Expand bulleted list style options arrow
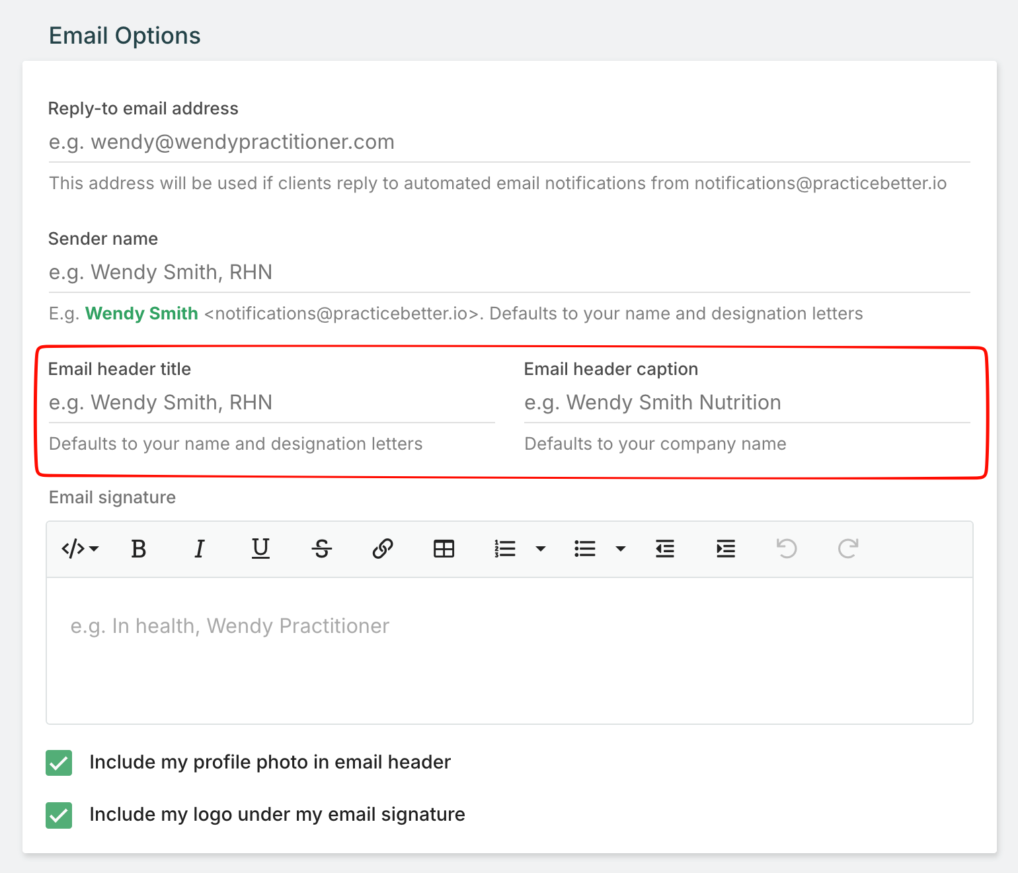 (x=621, y=549)
